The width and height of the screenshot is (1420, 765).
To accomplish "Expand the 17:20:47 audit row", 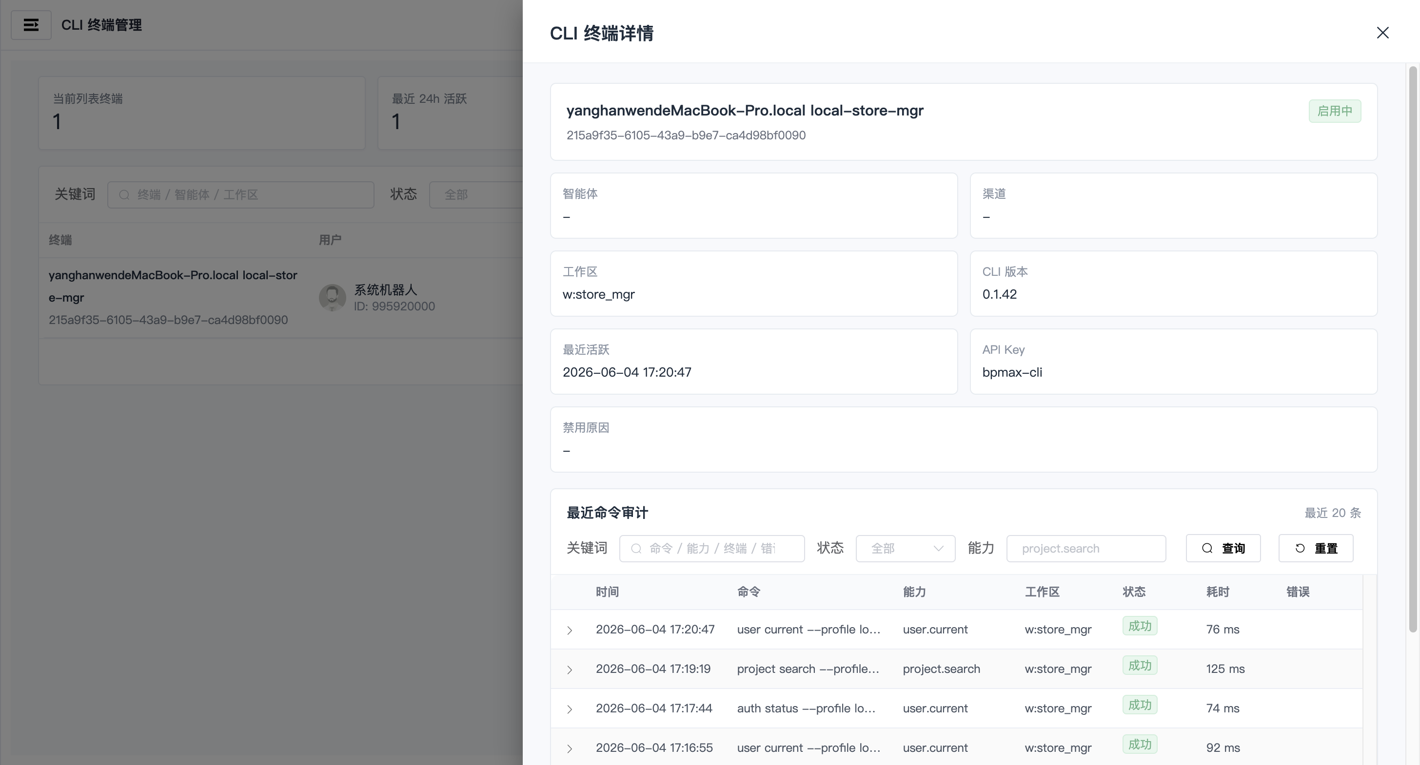I will click(570, 630).
